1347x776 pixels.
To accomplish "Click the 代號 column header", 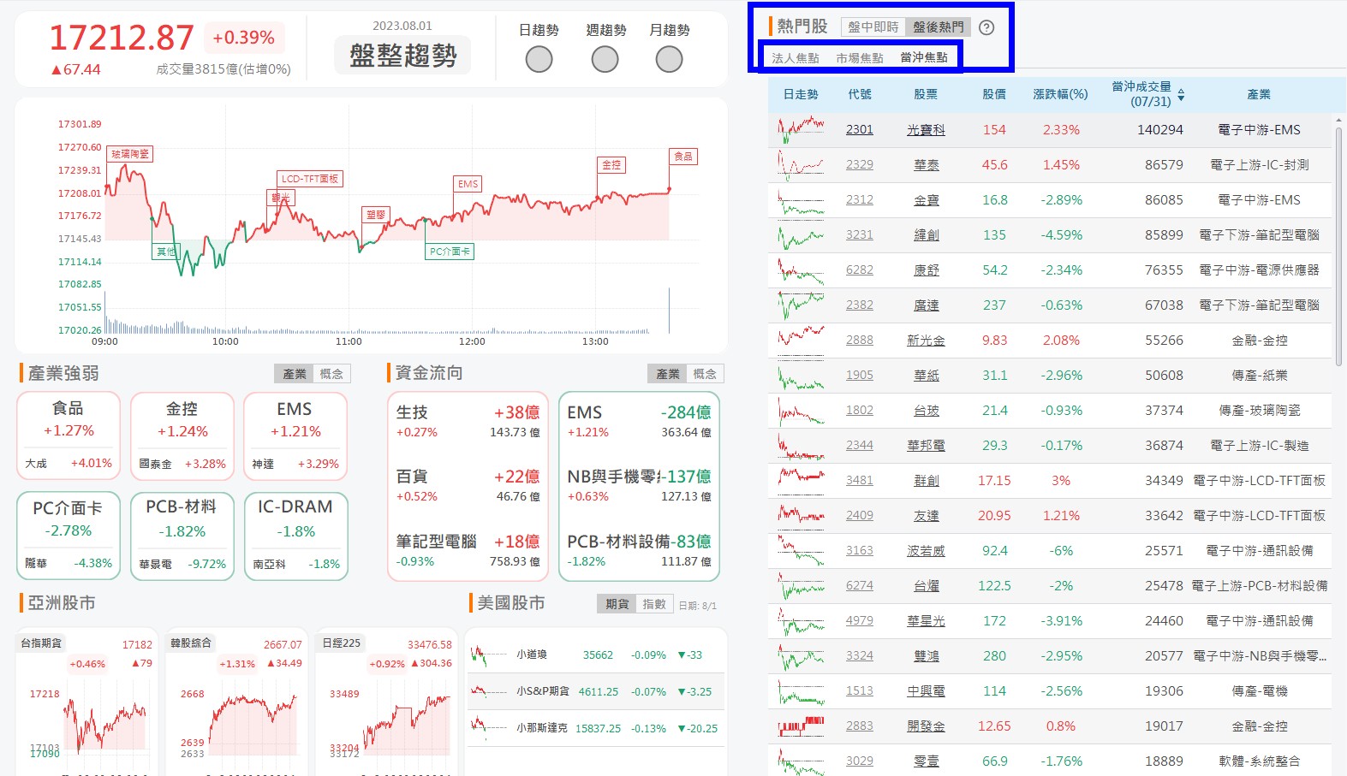I will click(x=860, y=94).
